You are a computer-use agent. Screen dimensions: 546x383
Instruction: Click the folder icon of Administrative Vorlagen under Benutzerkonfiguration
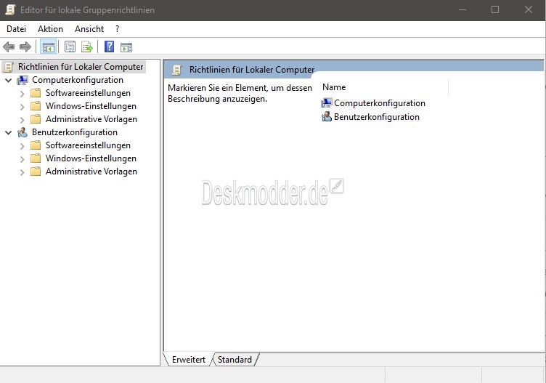pos(36,172)
